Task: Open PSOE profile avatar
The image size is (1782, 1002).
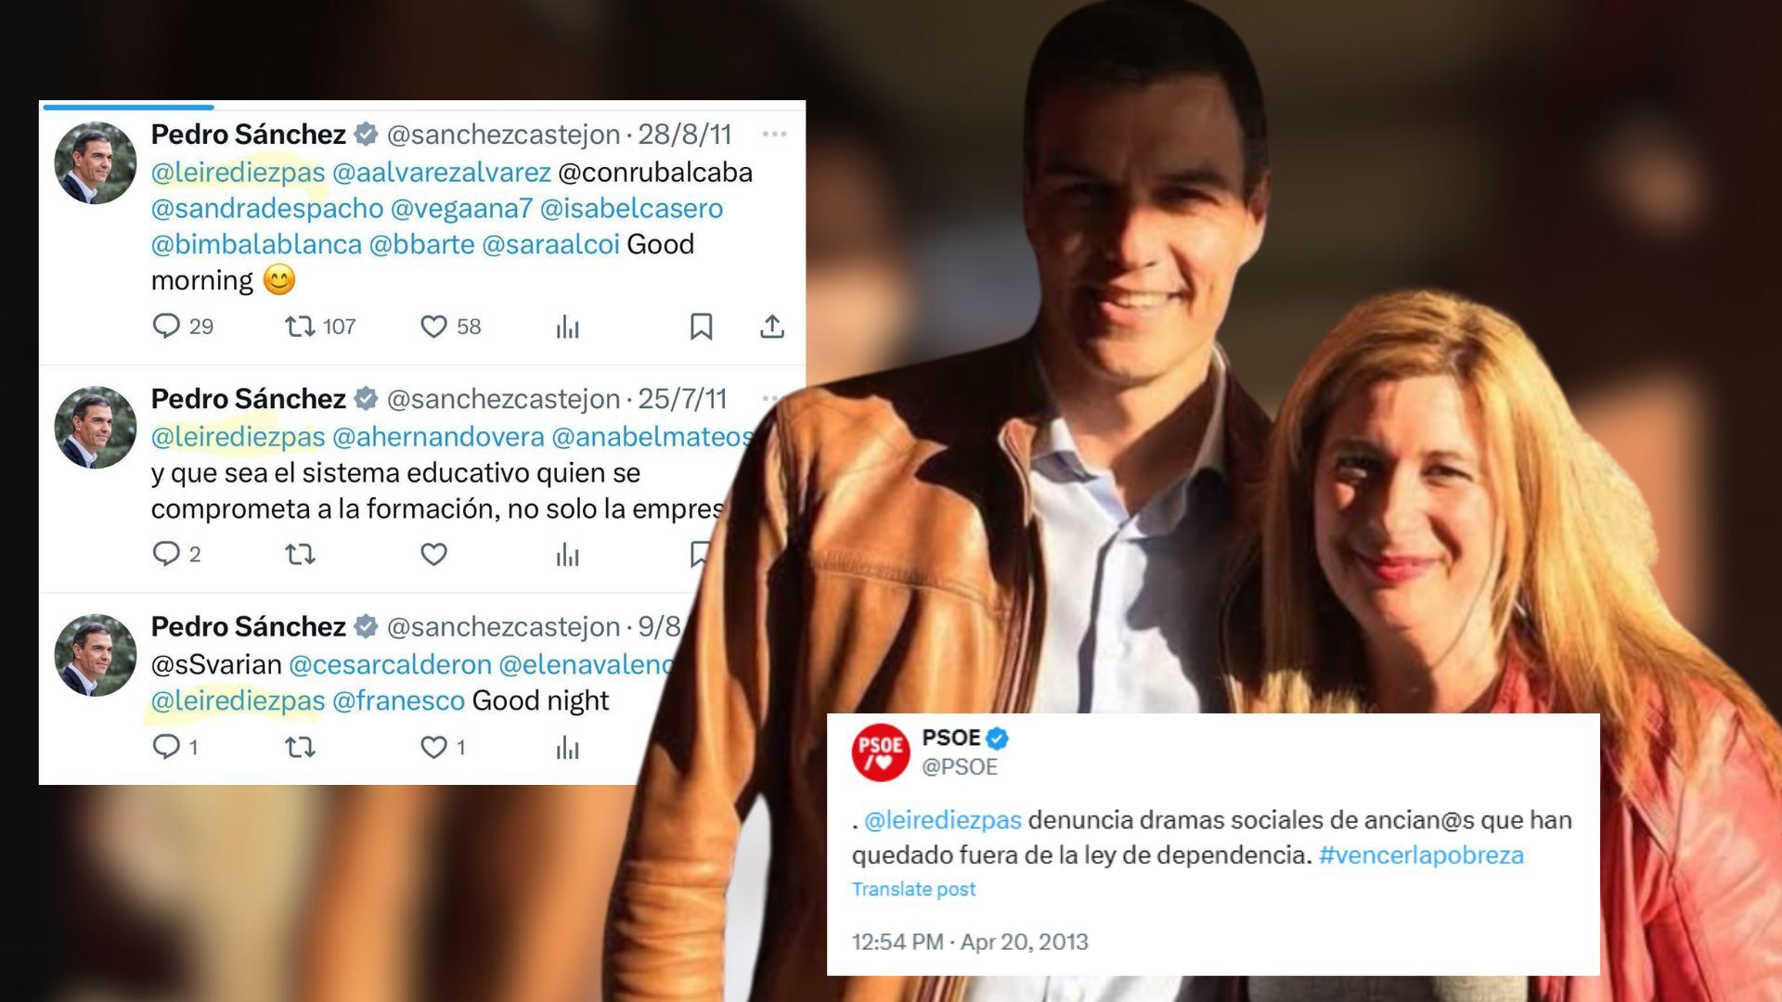Action: click(x=880, y=752)
